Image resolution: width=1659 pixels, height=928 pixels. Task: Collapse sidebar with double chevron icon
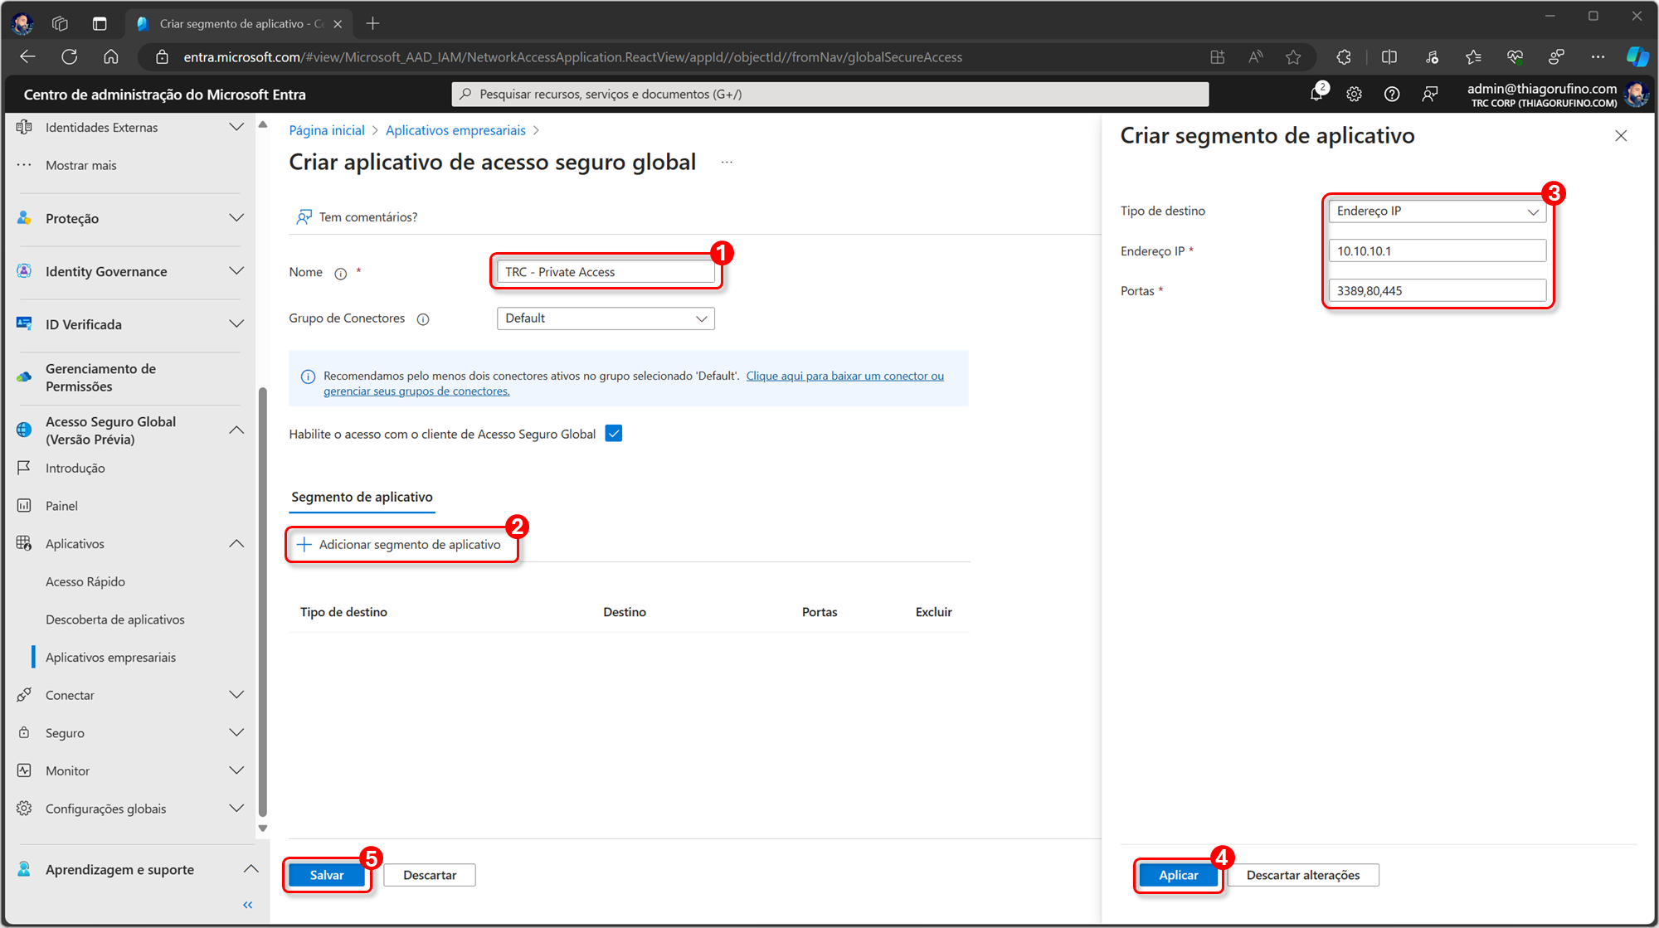247,905
